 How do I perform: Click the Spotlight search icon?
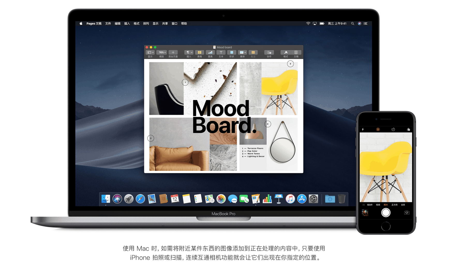point(353,23)
